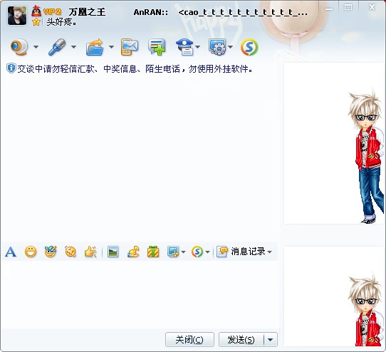Viewport: 386px width, 352px height.
Task: Send a window shake icon
Action: pos(71,252)
